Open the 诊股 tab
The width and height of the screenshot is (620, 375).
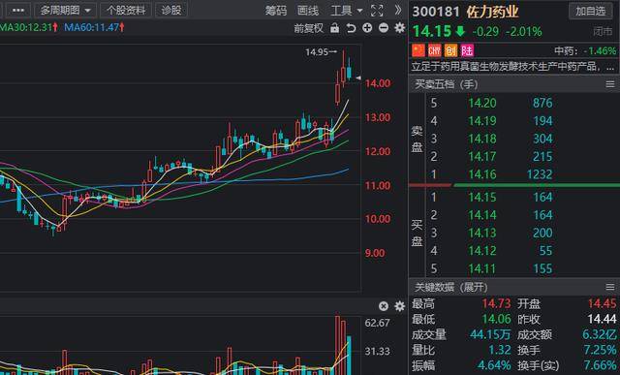(x=171, y=11)
